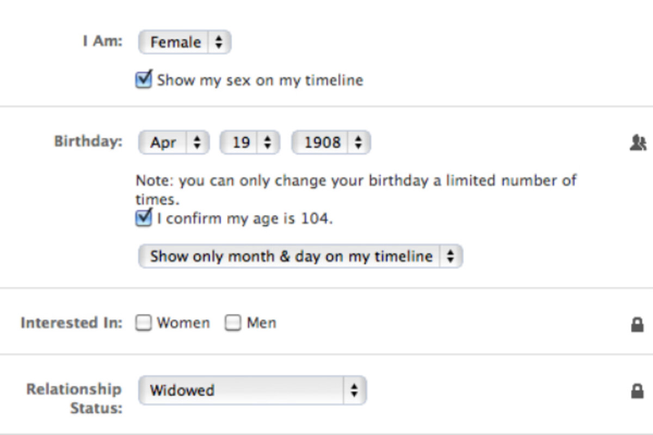Open the Female gender dropdown
The height and width of the screenshot is (435, 653).
pos(185,42)
